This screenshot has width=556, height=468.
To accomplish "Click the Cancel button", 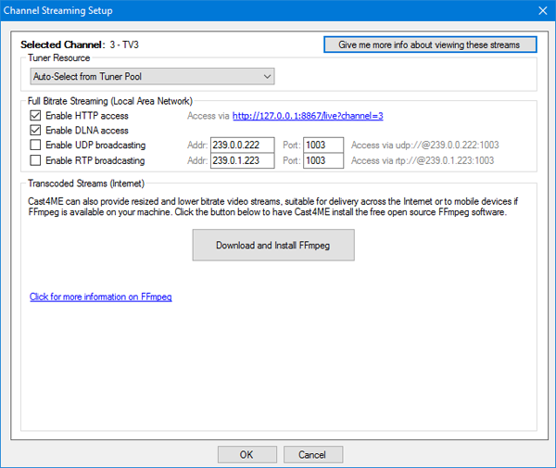I will point(313,454).
